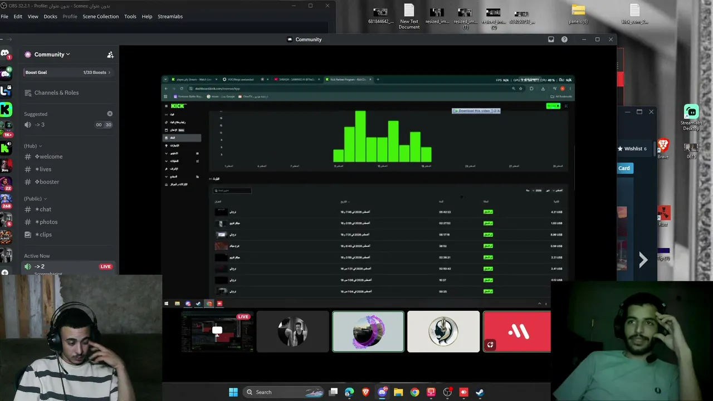Open the View menu in OBS

click(x=33, y=17)
